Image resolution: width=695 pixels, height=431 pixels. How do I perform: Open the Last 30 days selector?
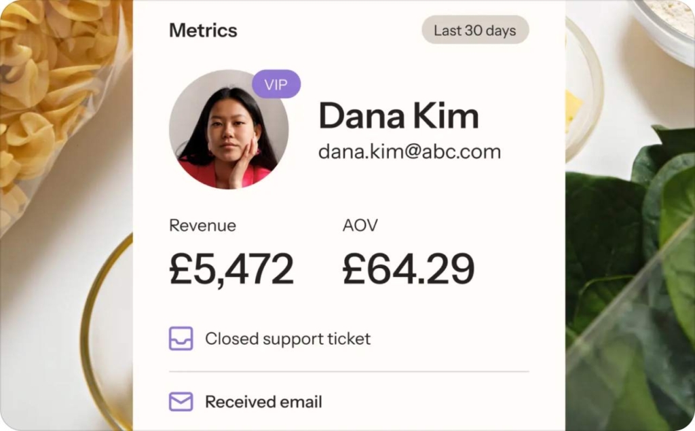coord(475,30)
